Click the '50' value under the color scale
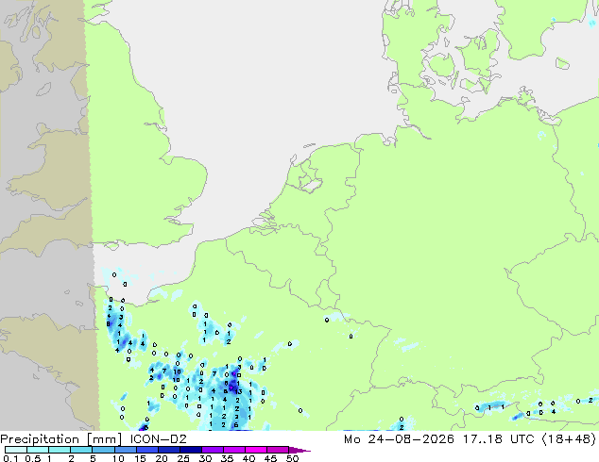The height and width of the screenshot is (462, 599). (292, 458)
